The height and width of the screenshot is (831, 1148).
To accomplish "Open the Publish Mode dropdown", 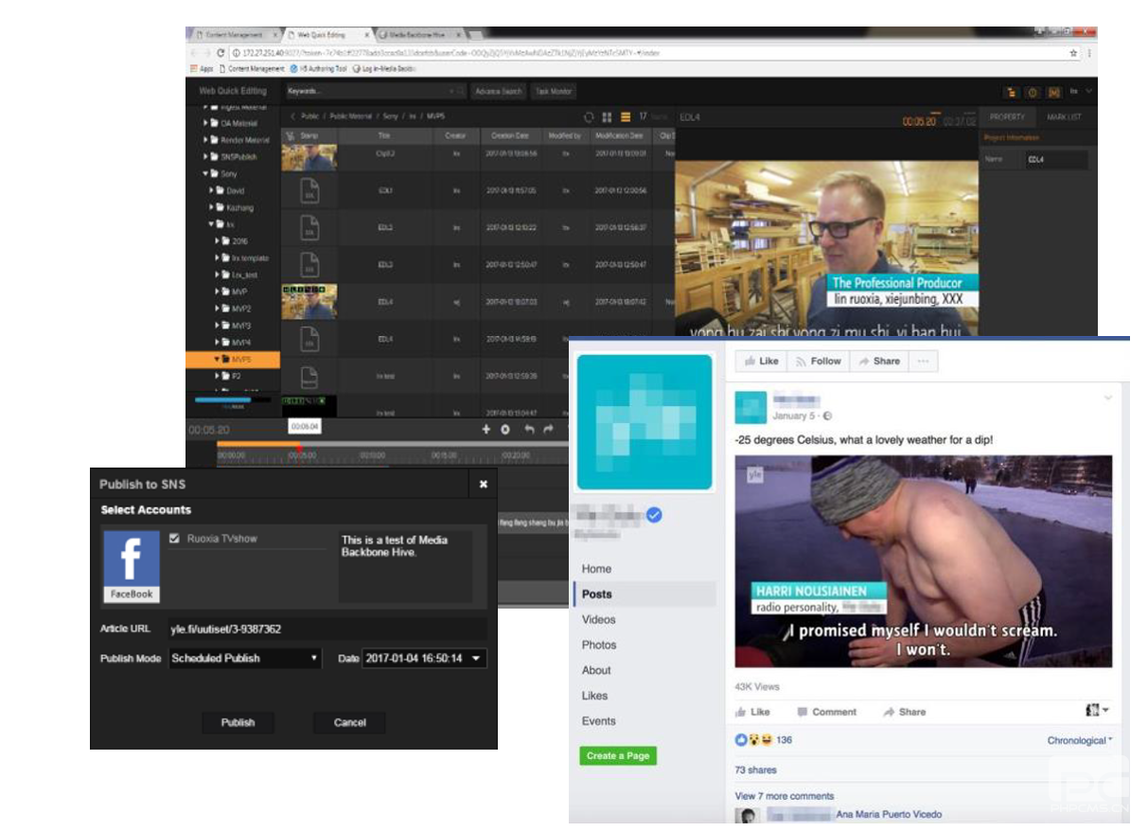I will (x=245, y=658).
